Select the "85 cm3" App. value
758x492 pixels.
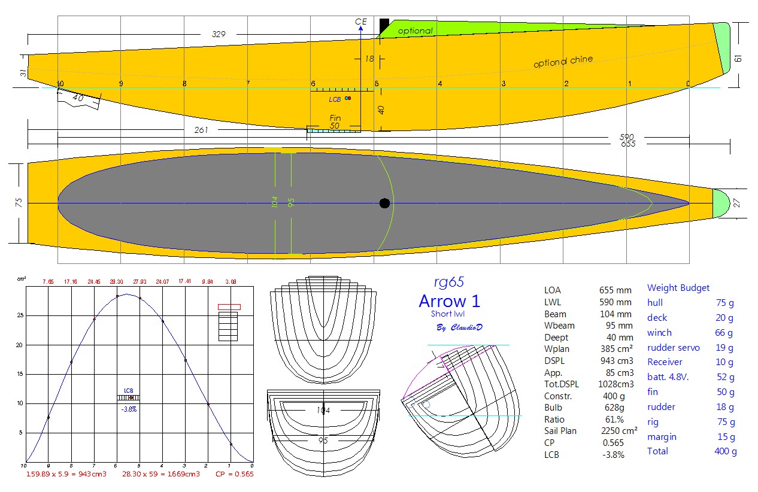tap(618, 372)
